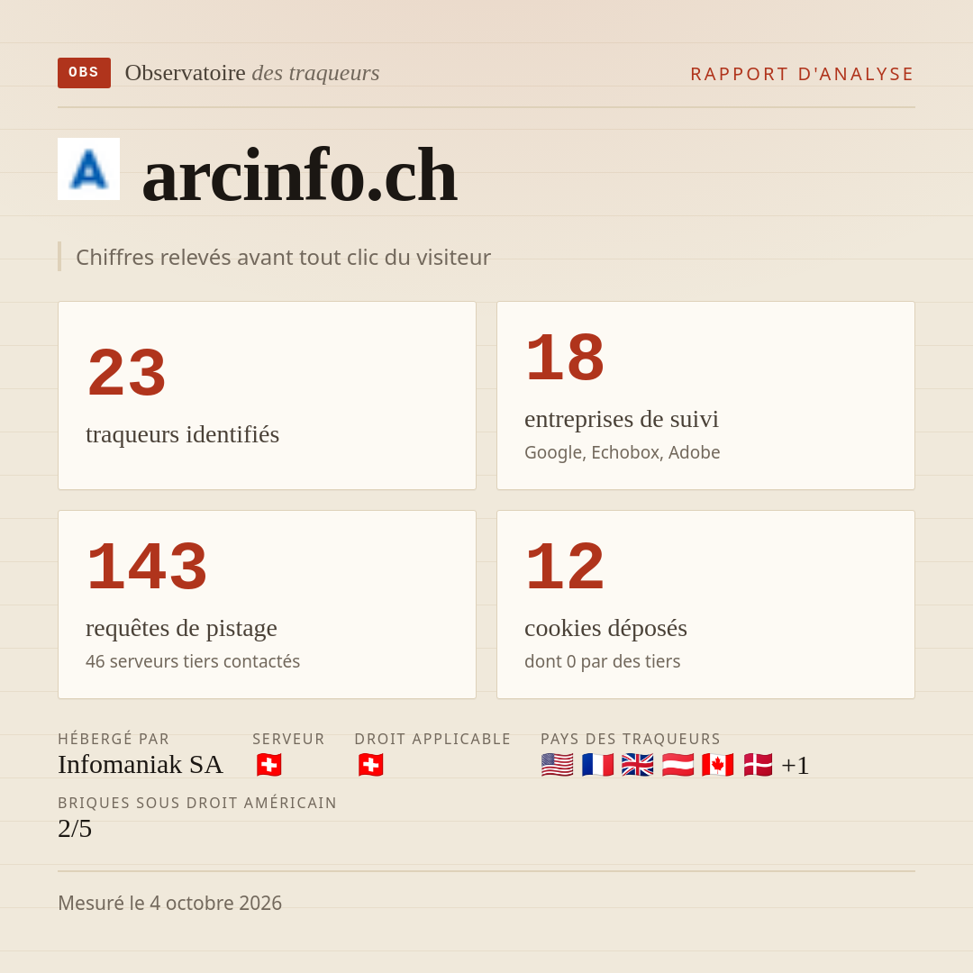The width and height of the screenshot is (973, 973).
Task: Click the '46 serveurs tiers contactés' note
Action: [x=193, y=661]
